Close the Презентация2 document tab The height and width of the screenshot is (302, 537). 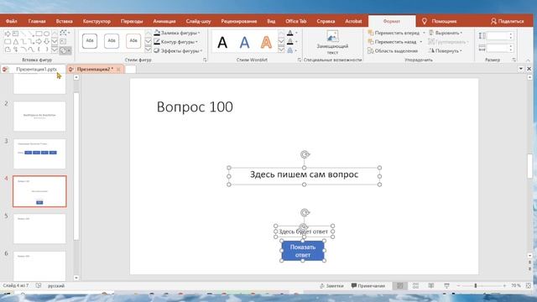tap(118, 69)
